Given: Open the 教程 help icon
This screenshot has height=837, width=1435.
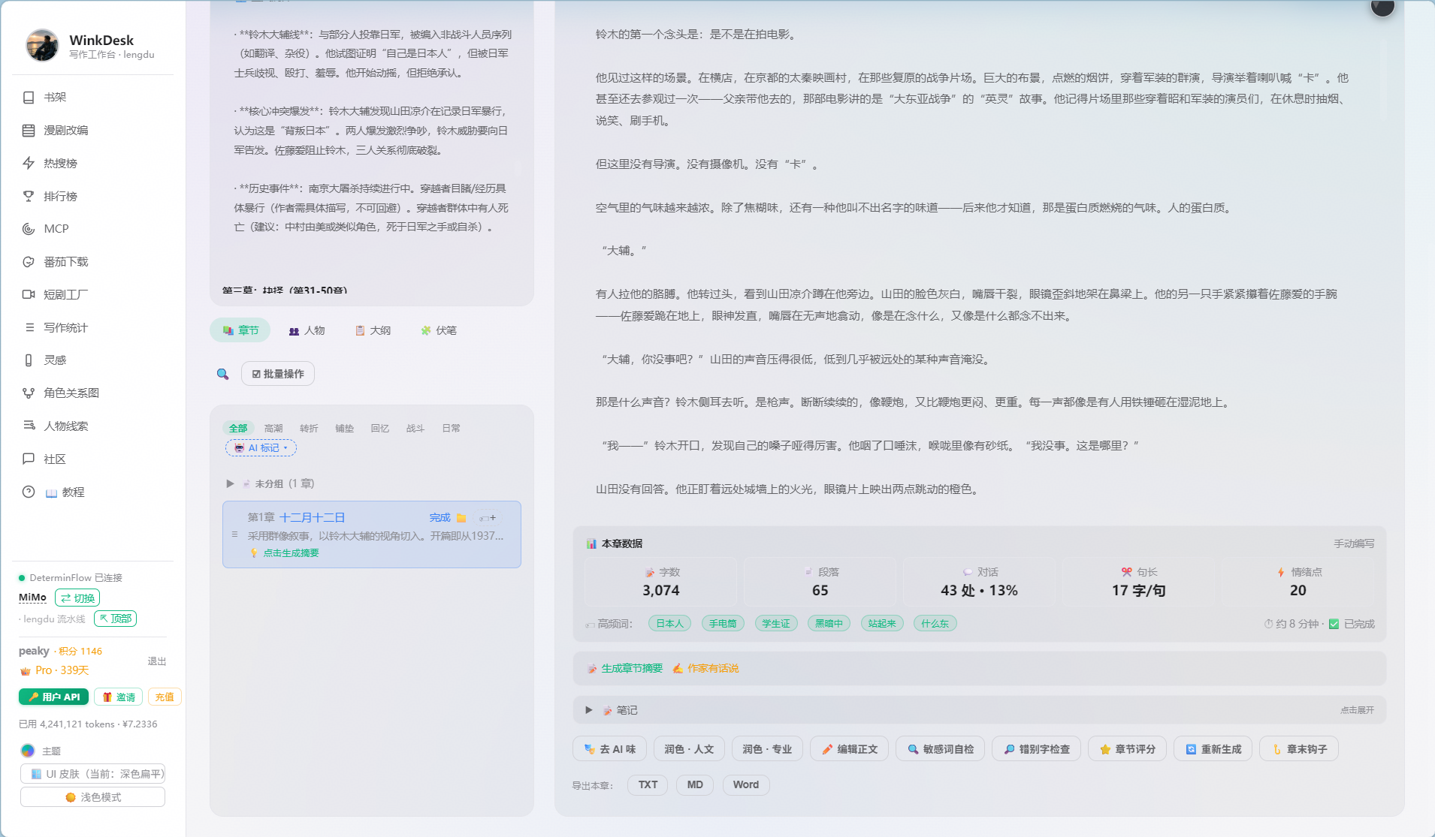Looking at the screenshot, I should (x=29, y=492).
